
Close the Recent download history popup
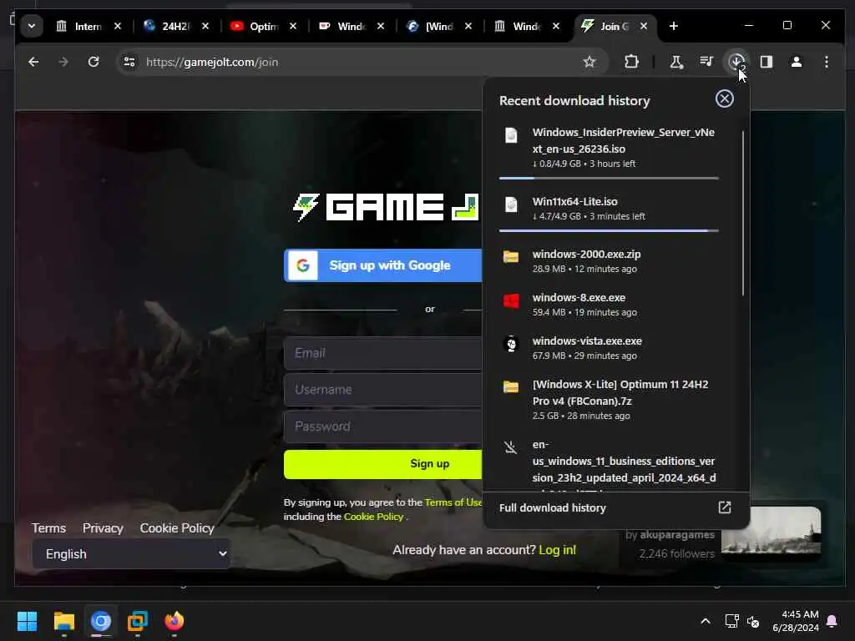point(724,98)
